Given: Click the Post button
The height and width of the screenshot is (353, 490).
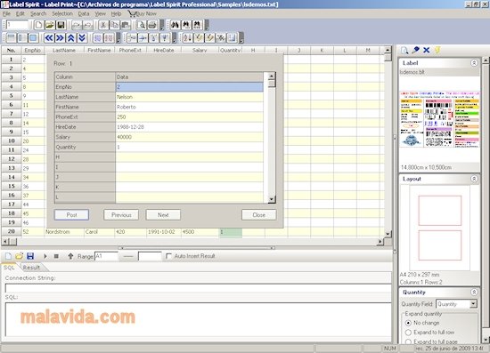Looking at the screenshot, I should pos(71,215).
